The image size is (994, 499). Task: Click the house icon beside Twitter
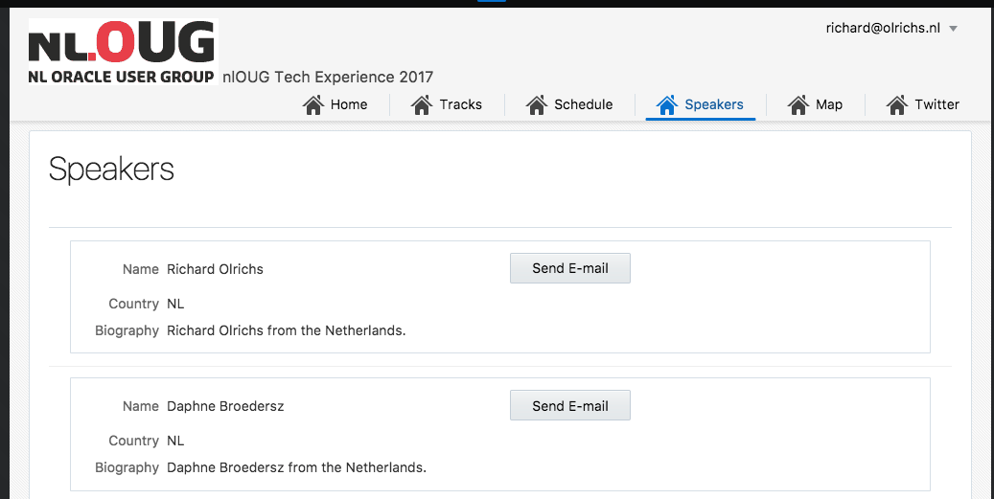point(896,104)
